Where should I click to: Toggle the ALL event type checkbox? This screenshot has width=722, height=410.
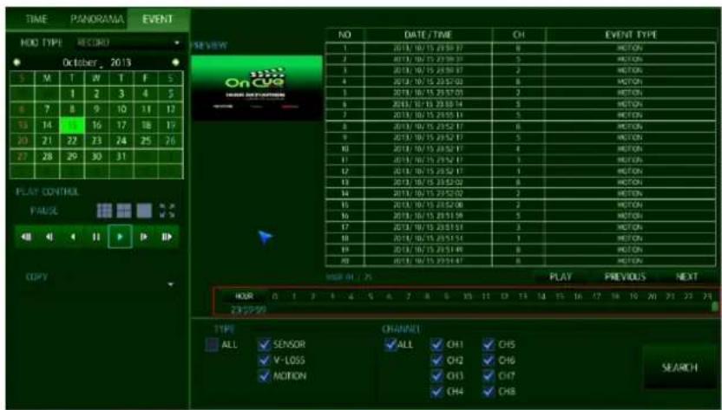pyautogui.click(x=212, y=345)
